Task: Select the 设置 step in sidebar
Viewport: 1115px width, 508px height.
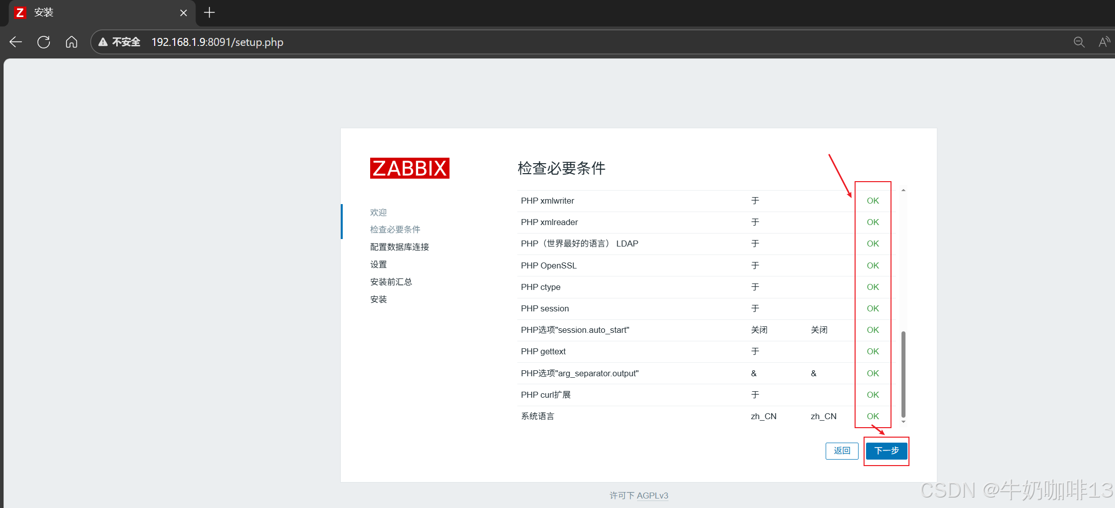Action: [378, 264]
